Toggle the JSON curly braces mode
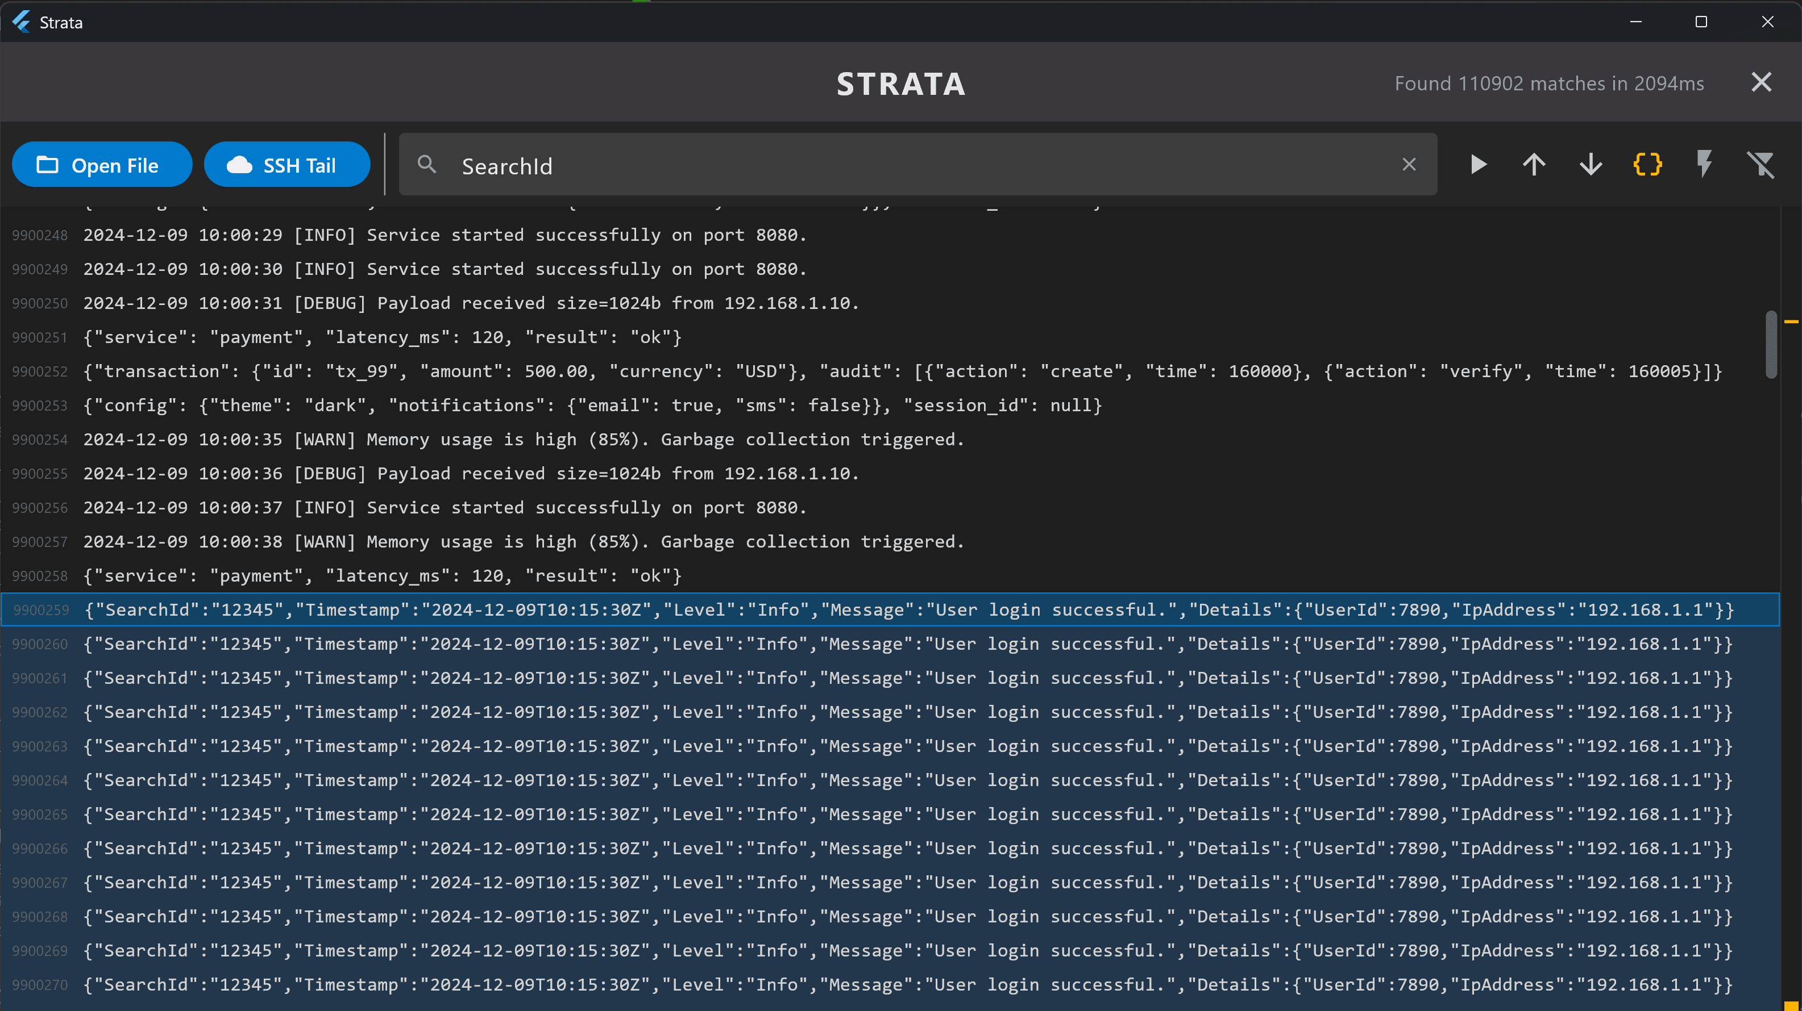This screenshot has height=1011, width=1802. [1647, 165]
